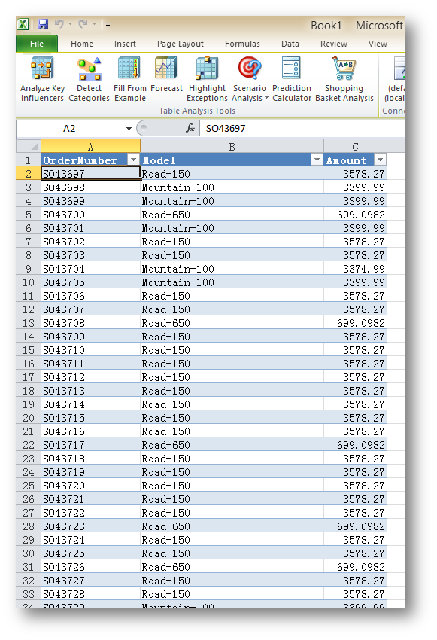Select column A header
Viewport: 437px width, 640px height.
pyautogui.click(x=90, y=147)
